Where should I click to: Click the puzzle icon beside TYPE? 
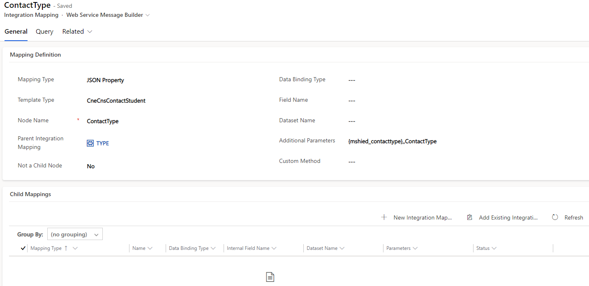(90, 143)
